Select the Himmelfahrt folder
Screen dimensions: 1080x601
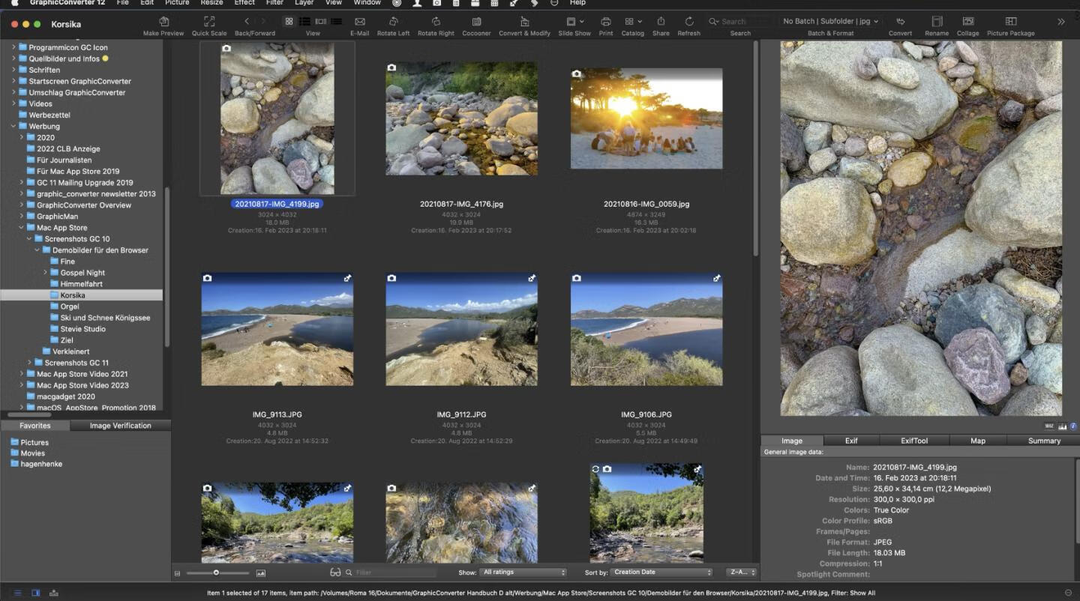tap(81, 284)
